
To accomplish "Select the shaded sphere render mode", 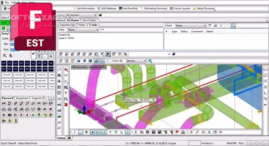I will (85, 61).
